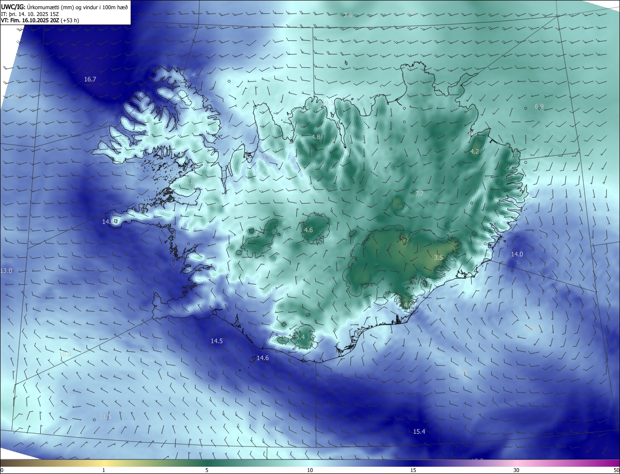Click the 4.6 value on the central glacier
Screen dimensions: 620x474
[x=308, y=230]
